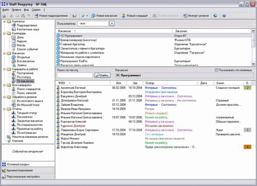Screen dimensions: 257x186
Task: Select the Поступление candidates node
Action: pos(25,73)
